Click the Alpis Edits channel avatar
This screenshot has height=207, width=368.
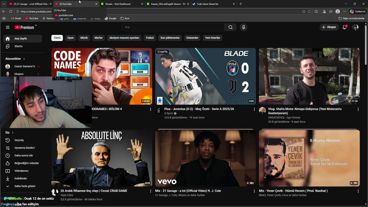point(55,192)
